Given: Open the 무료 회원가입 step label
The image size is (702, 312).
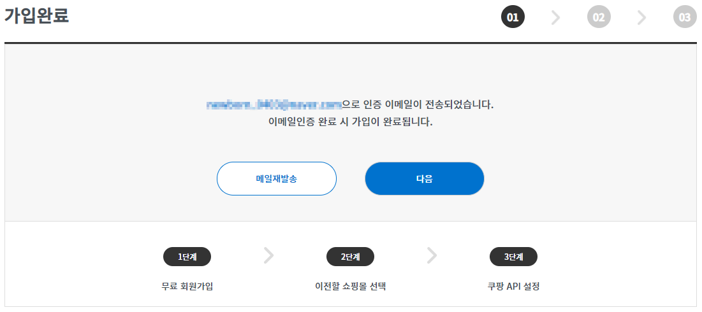Looking at the screenshot, I should [187, 286].
